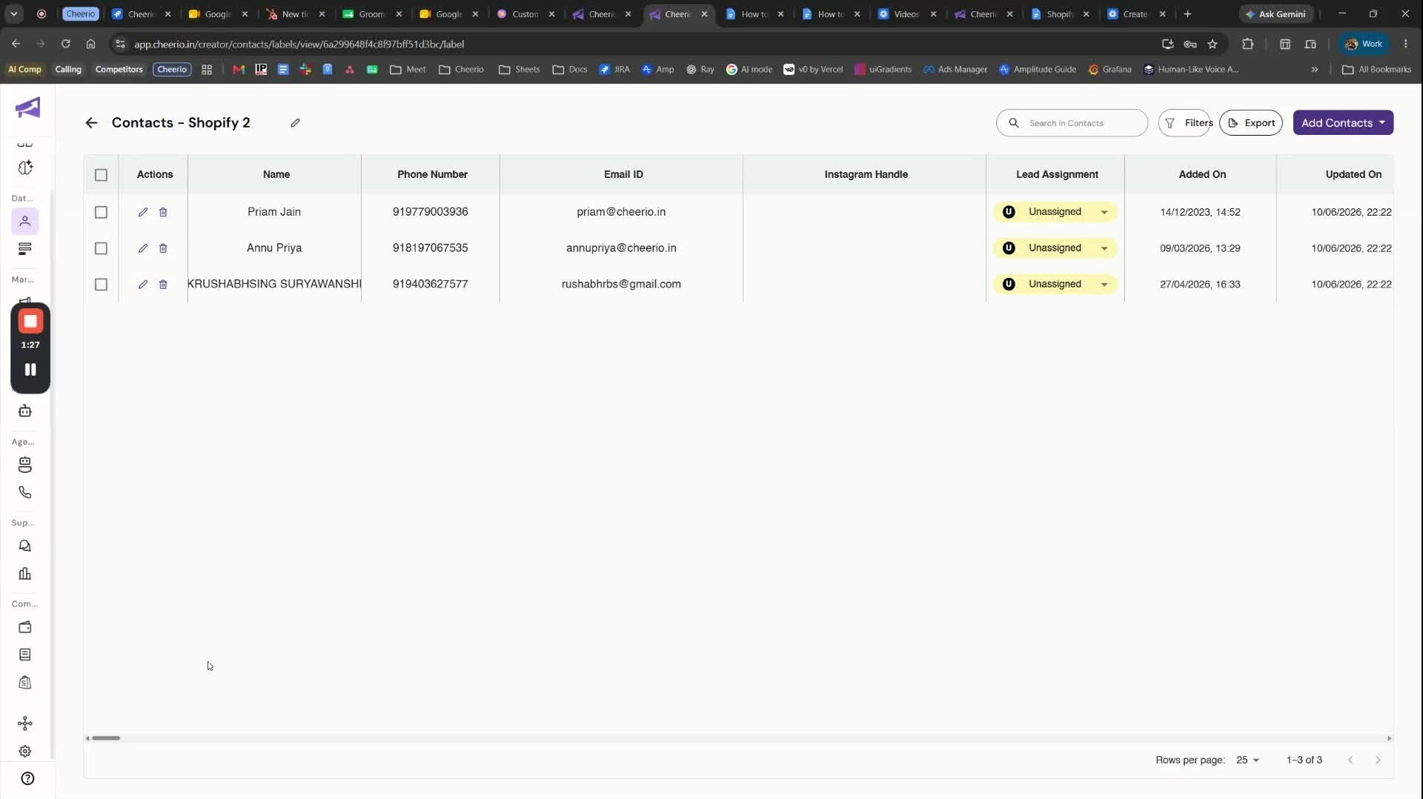Image resolution: width=1423 pixels, height=799 pixels.
Task: Reload the page
Action: pos(65,44)
